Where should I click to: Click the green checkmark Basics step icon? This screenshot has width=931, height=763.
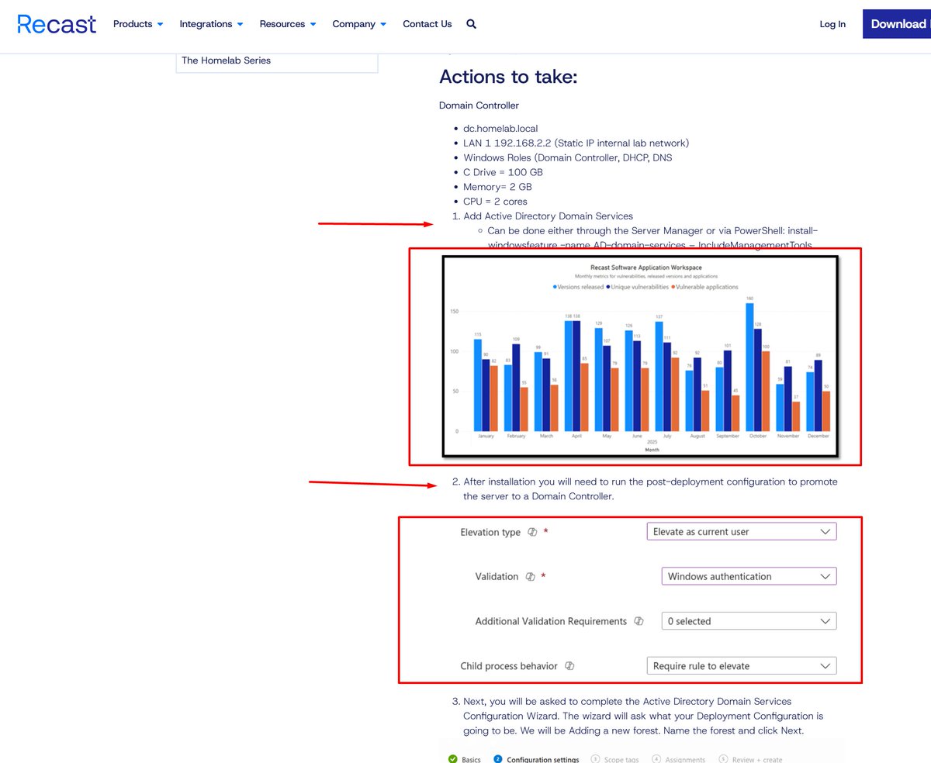[453, 759]
